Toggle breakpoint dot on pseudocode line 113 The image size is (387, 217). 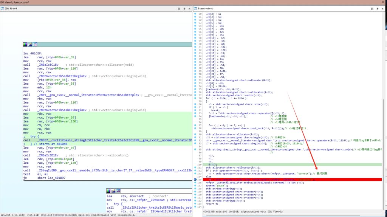pos(195,204)
